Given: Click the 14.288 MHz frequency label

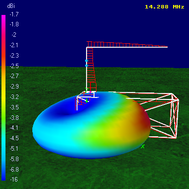Looking at the screenshot, I should (165, 7).
